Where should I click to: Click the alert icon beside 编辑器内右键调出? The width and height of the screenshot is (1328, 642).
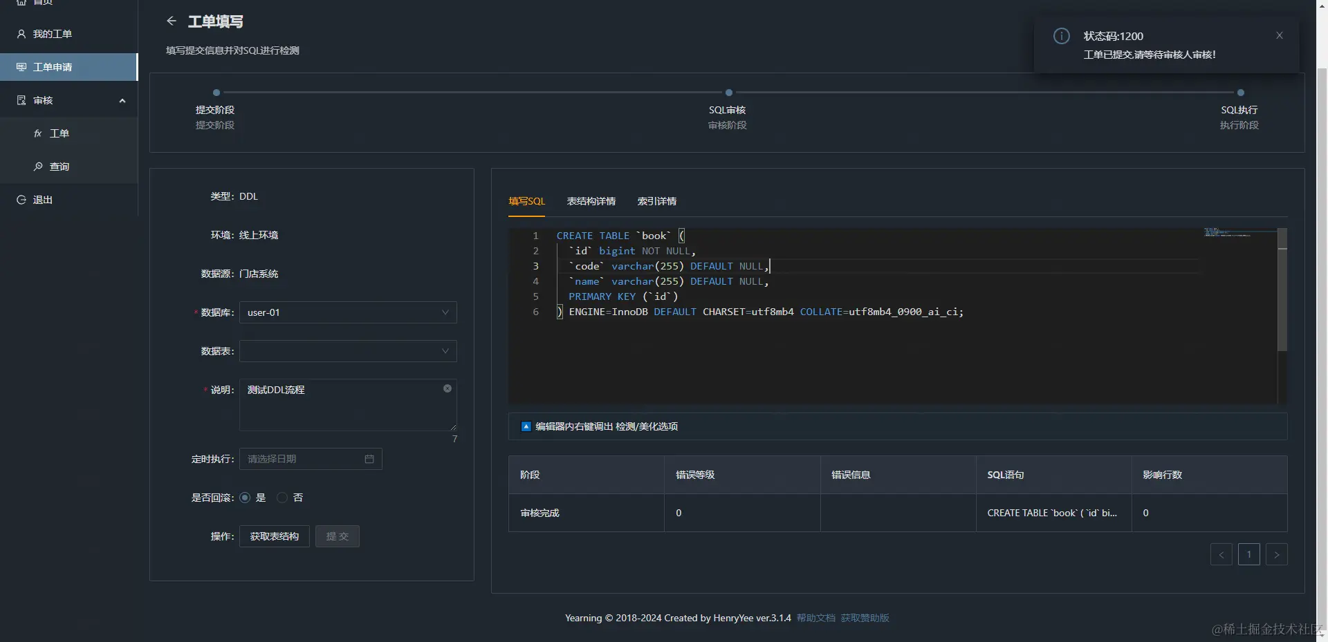[526, 426]
